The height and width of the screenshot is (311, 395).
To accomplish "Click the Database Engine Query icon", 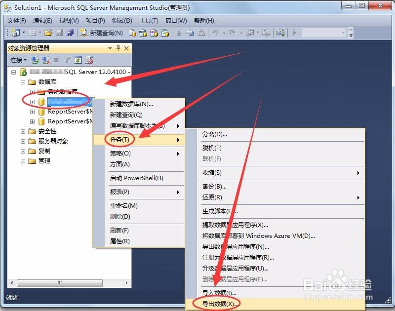I will point(132,33).
